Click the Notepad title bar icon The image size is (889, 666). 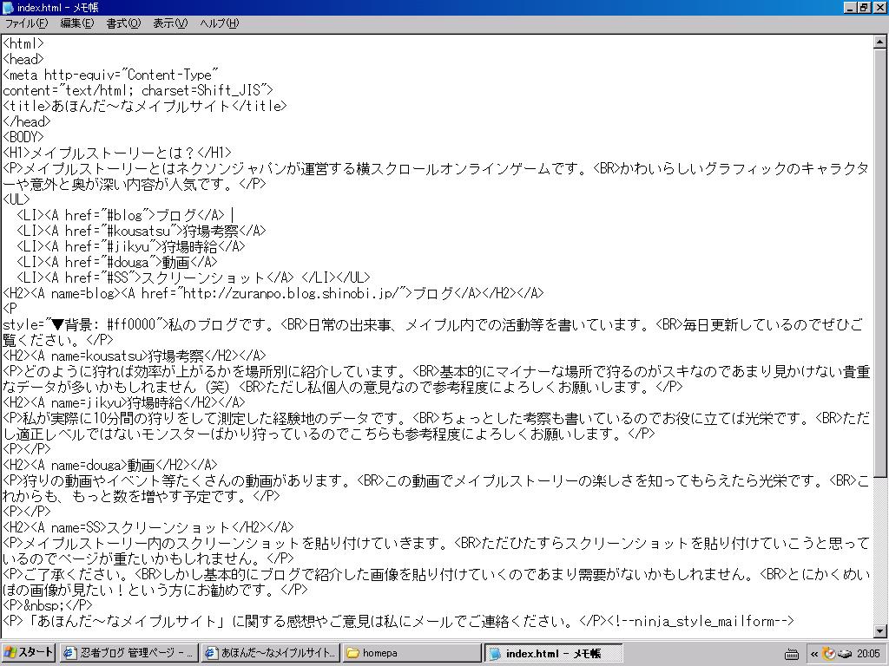pos(8,7)
